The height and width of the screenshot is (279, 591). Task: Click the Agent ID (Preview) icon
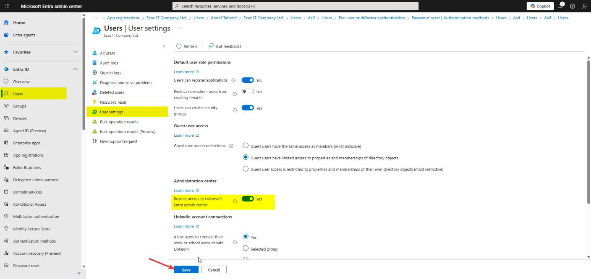click(x=6, y=131)
